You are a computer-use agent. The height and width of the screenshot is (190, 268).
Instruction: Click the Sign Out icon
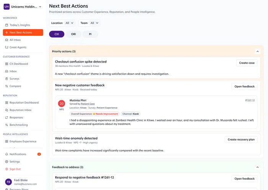tap(7, 169)
